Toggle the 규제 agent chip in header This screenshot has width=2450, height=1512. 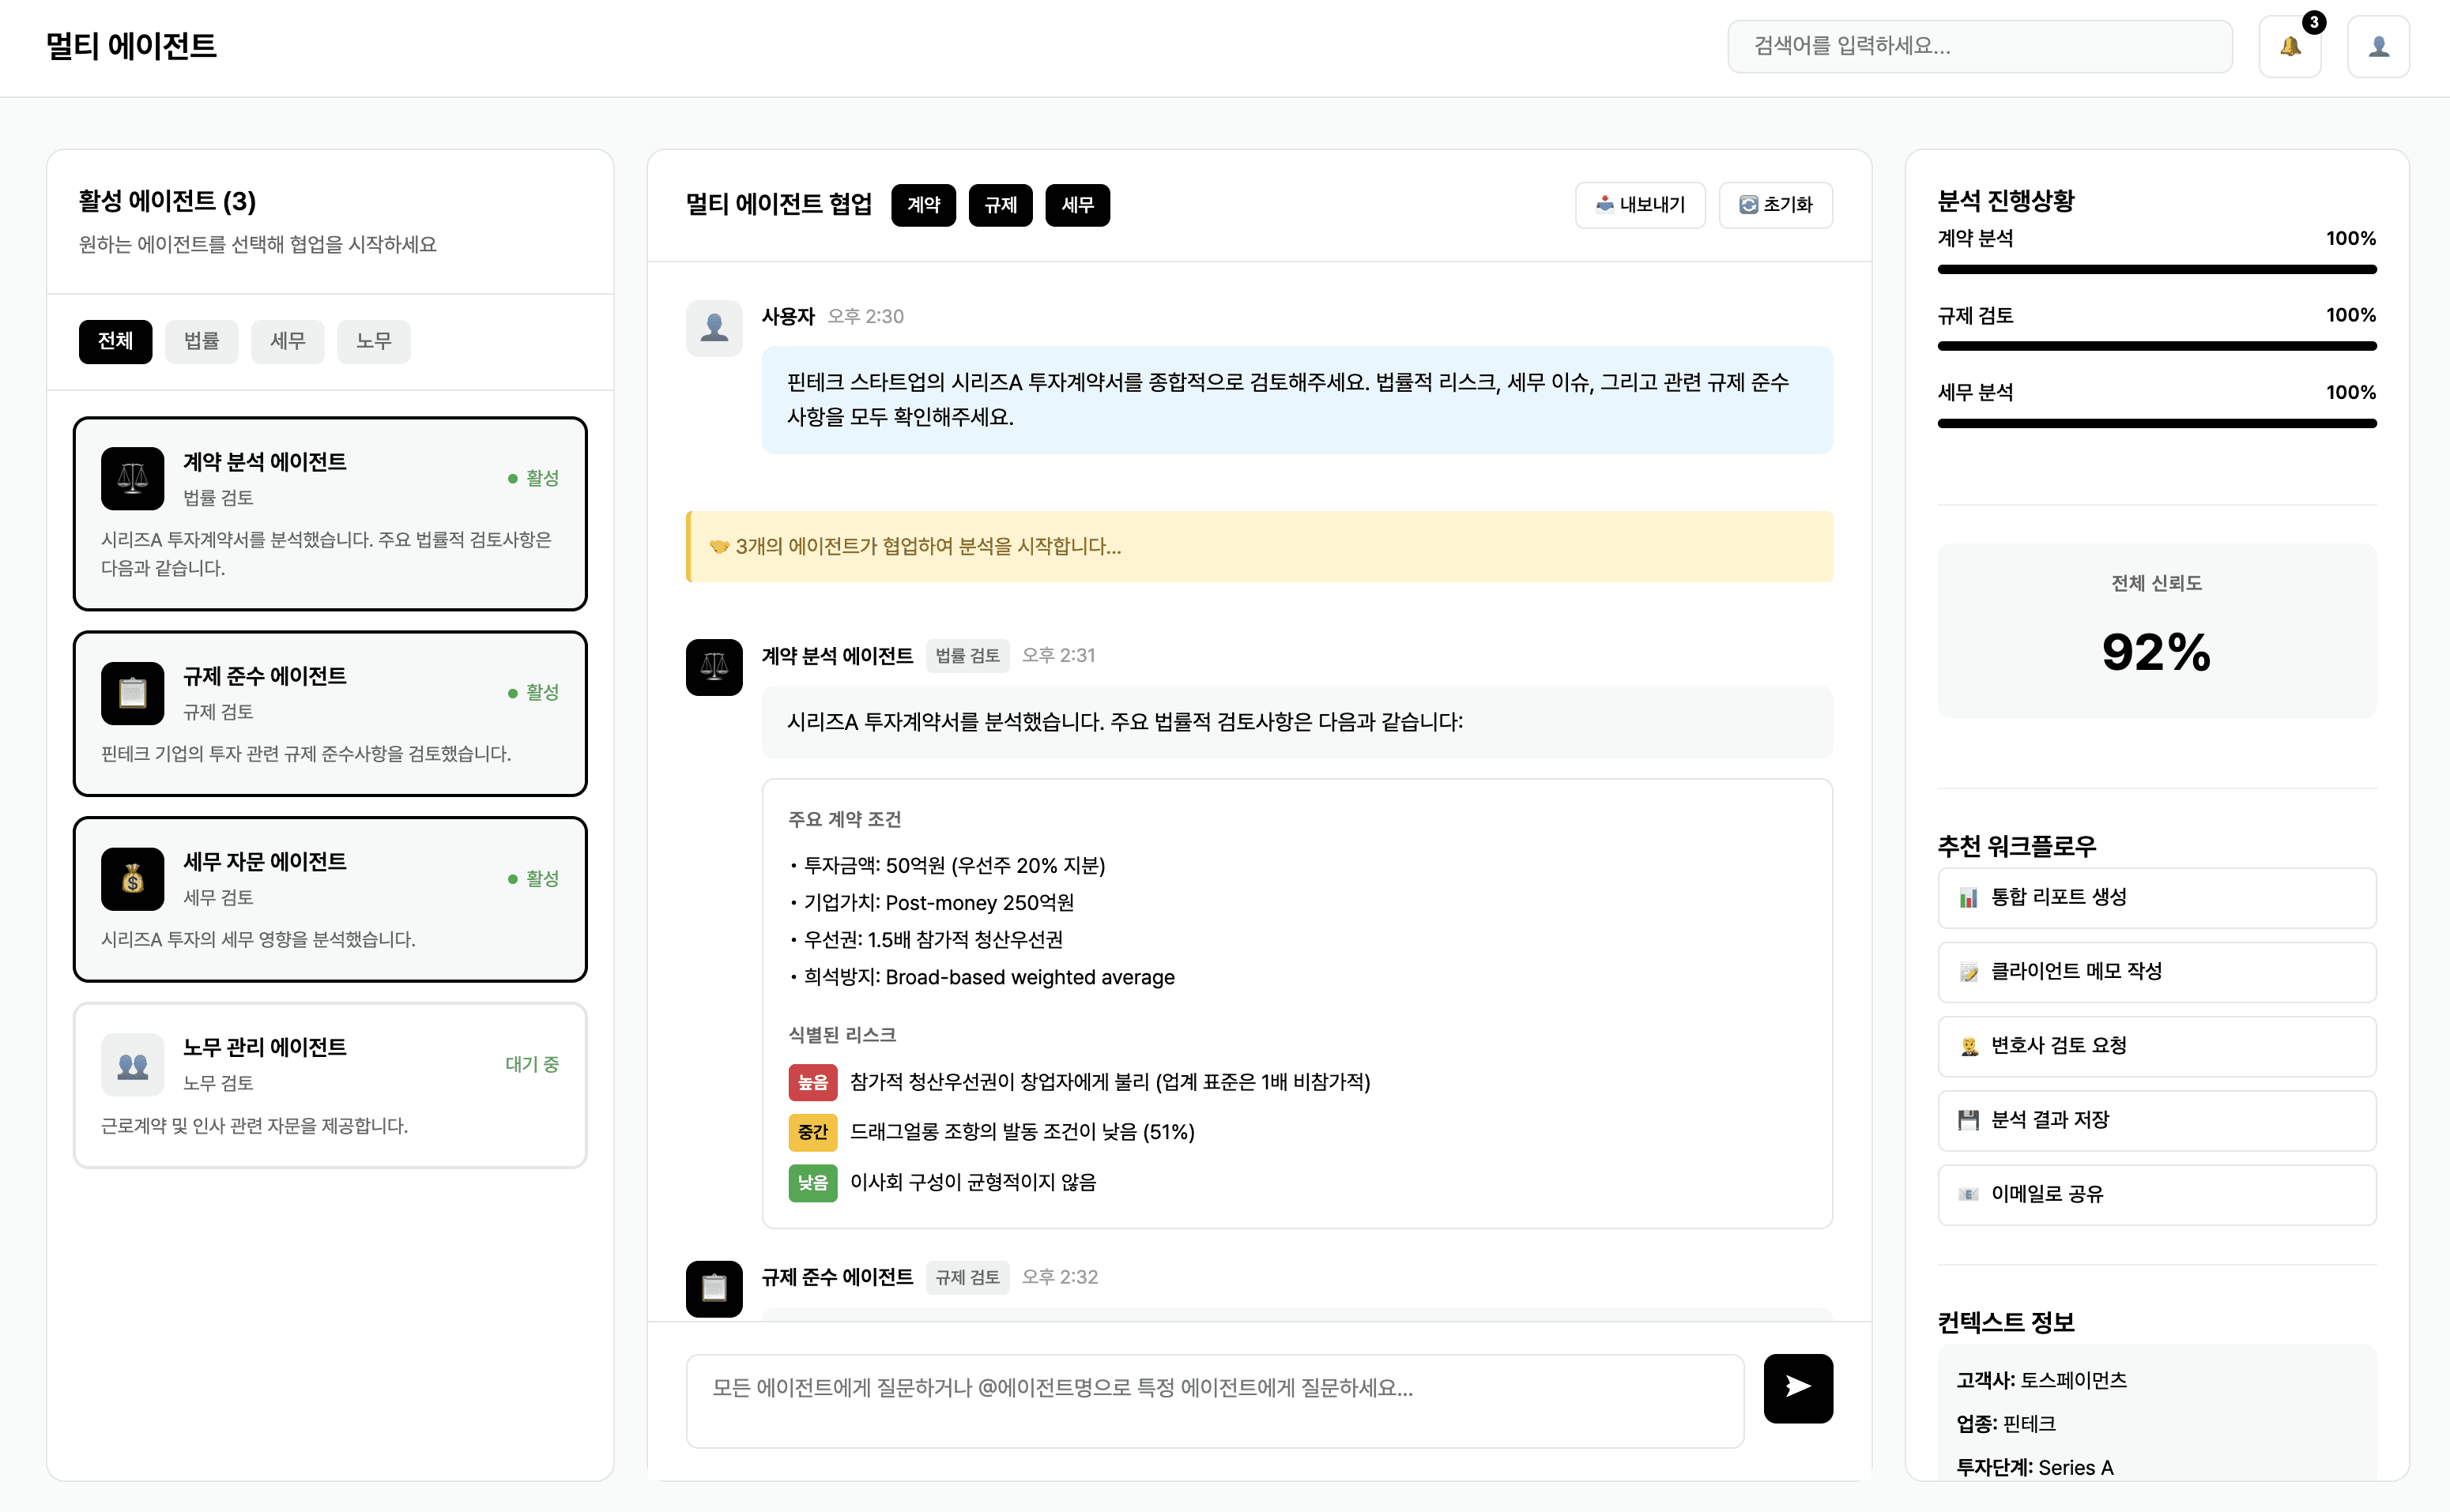point(1000,205)
